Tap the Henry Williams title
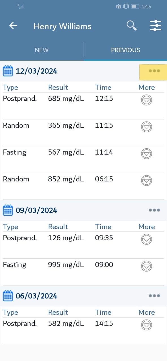The width and height of the screenshot is (167, 361). [x=62, y=26]
